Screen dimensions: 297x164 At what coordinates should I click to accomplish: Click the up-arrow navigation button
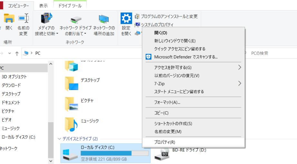(17, 53)
